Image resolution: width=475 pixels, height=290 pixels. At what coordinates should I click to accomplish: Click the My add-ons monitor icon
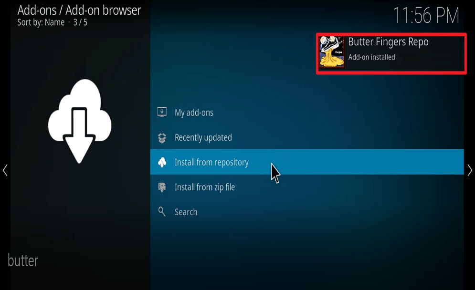click(x=162, y=112)
